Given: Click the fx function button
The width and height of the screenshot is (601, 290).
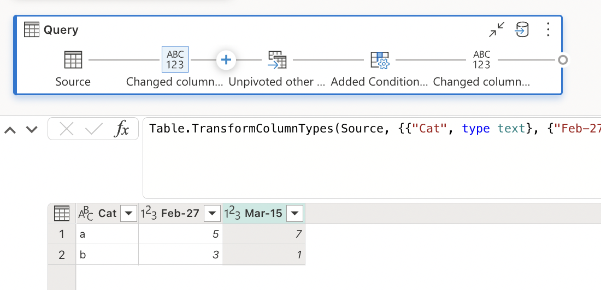Looking at the screenshot, I should (x=122, y=129).
